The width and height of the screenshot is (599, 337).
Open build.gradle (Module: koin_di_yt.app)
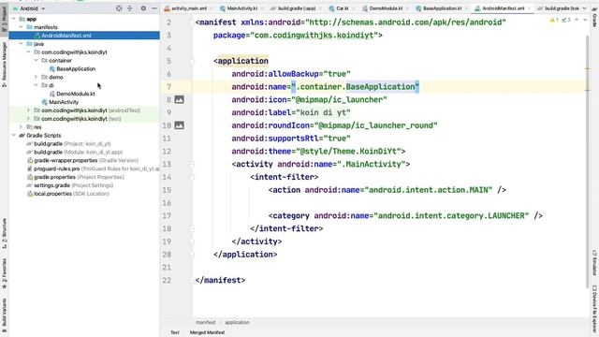tap(75, 152)
